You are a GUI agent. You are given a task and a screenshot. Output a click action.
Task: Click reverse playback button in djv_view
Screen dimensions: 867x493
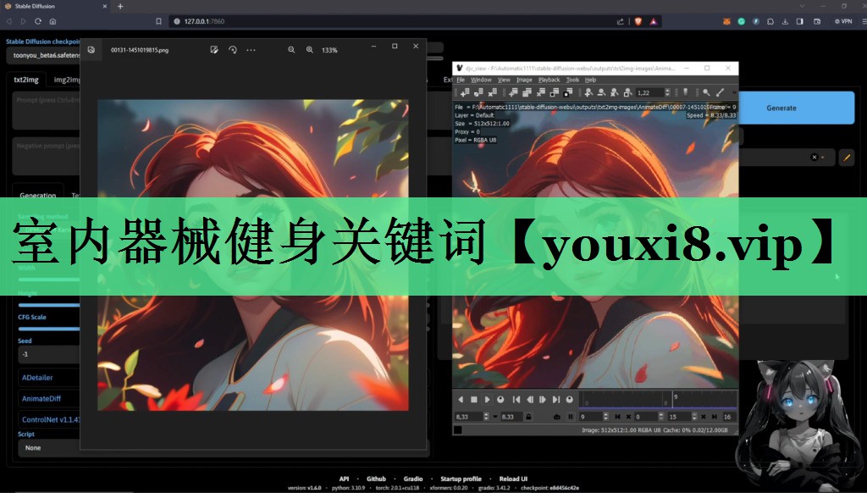point(461,400)
